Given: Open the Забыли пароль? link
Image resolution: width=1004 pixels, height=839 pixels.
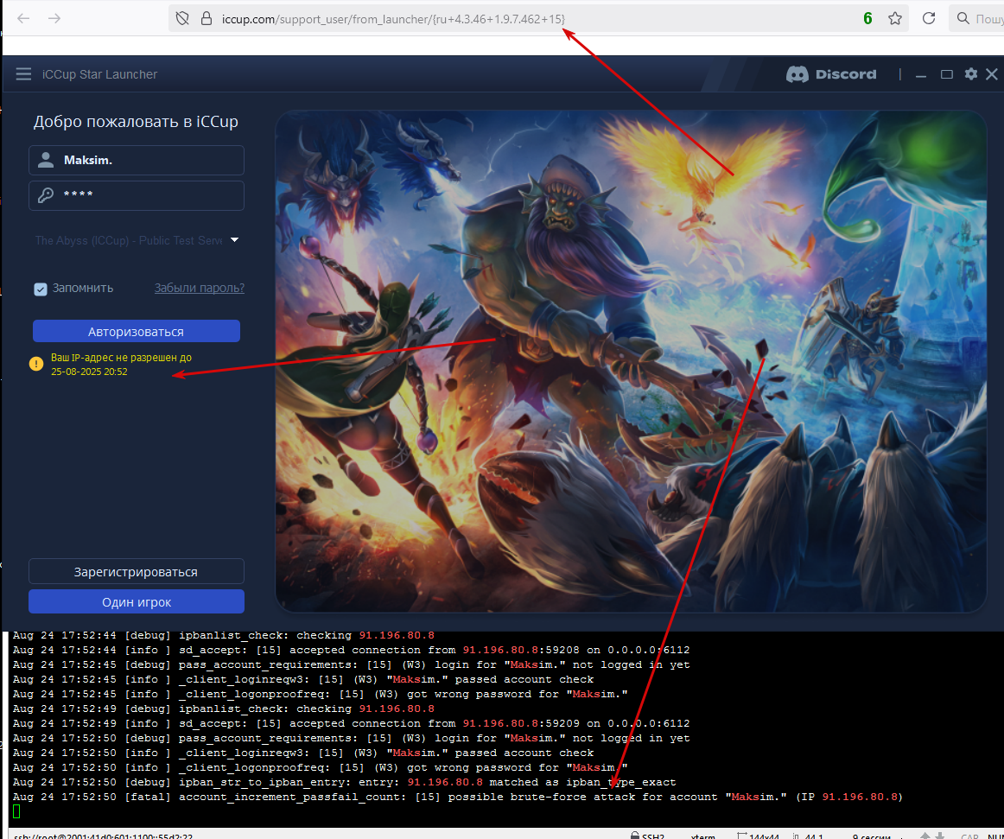Looking at the screenshot, I should coord(199,289).
